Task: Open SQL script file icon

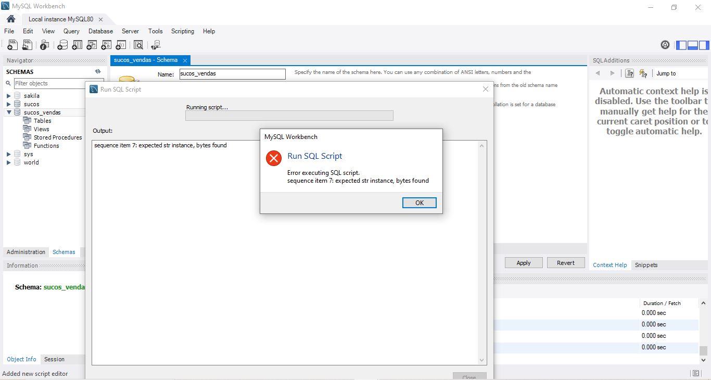Action: [x=27, y=45]
